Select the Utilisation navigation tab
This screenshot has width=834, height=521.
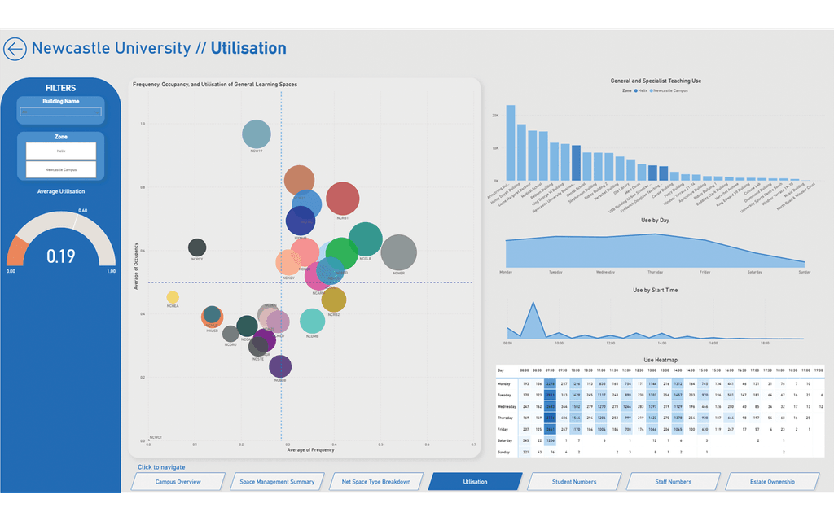pos(475,482)
